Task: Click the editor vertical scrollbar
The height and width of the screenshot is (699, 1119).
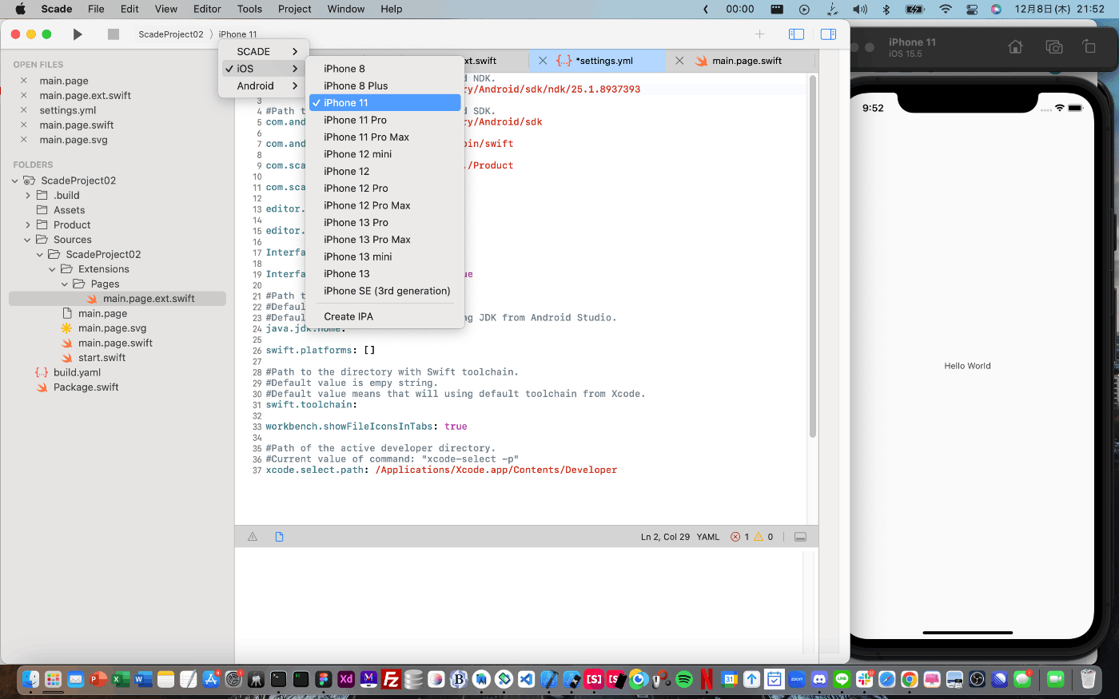Action: coord(813,256)
